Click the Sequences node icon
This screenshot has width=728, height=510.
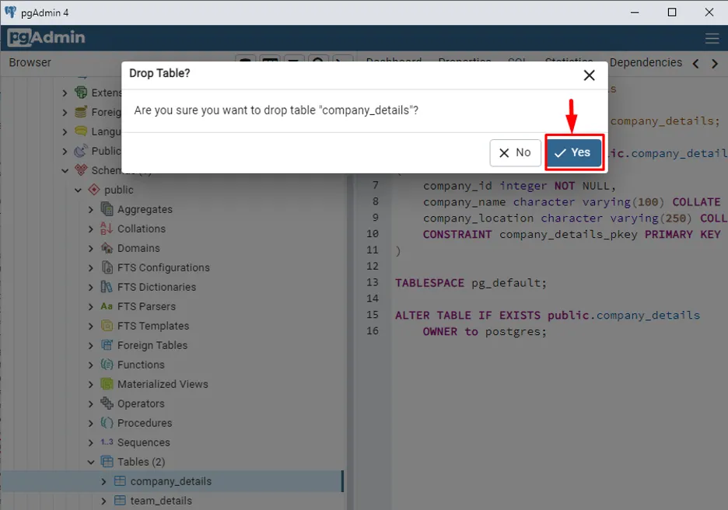pyautogui.click(x=107, y=442)
